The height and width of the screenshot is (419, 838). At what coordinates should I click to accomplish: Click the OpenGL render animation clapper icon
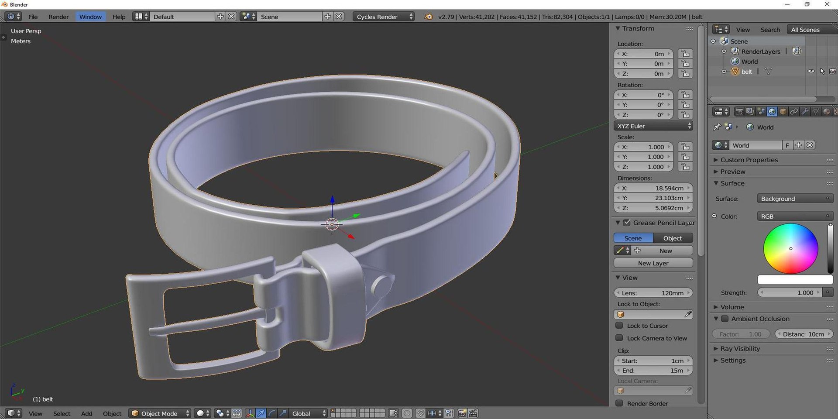[x=473, y=413]
